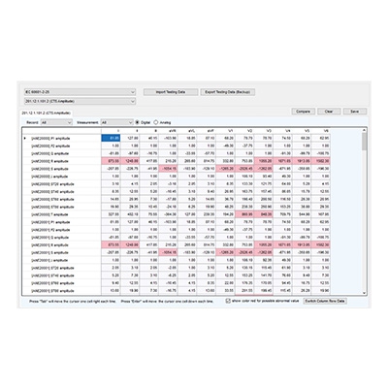This screenshot has width=388, height=388.
Task: Click the current row indicator arrow
Action: (x=25, y=139)
